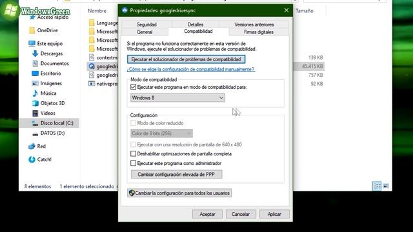Run the compatibility troubleshooter button
Screen dimensions: 413x232
[x=186, y=59]
